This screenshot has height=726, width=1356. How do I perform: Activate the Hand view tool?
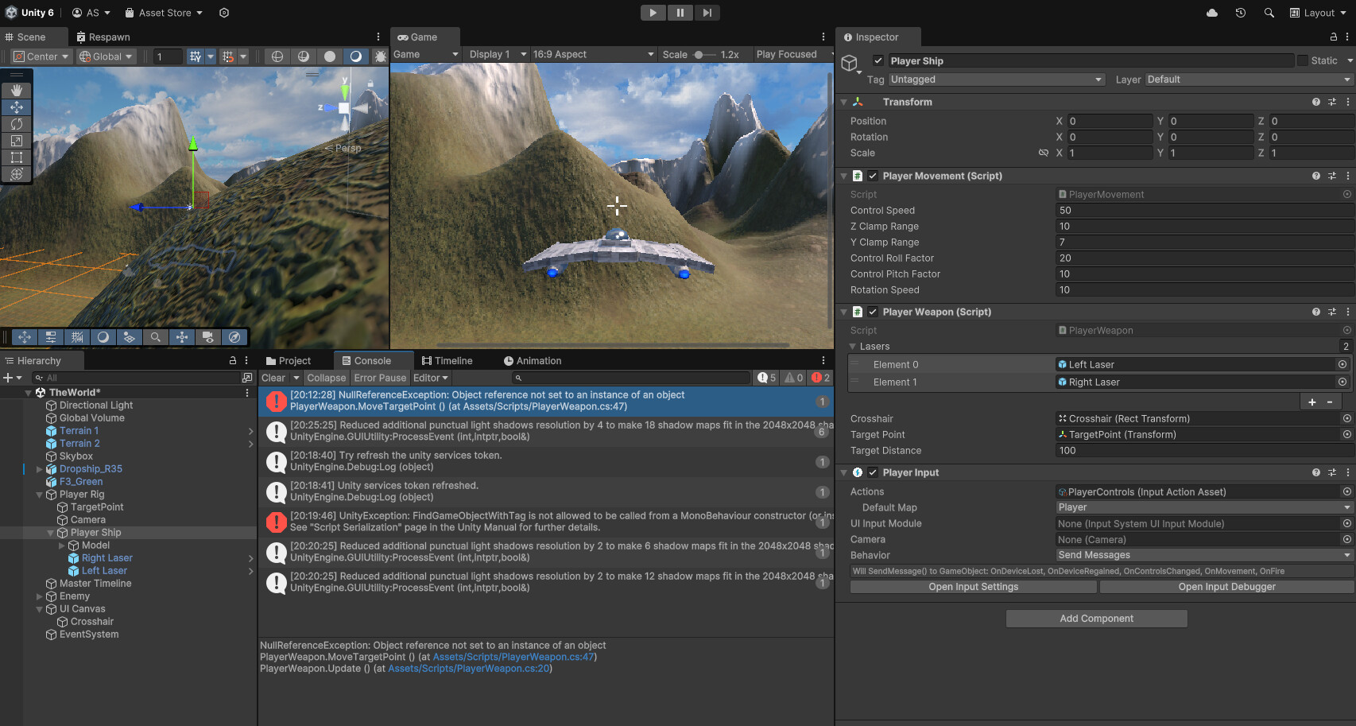tap(17, 90)
